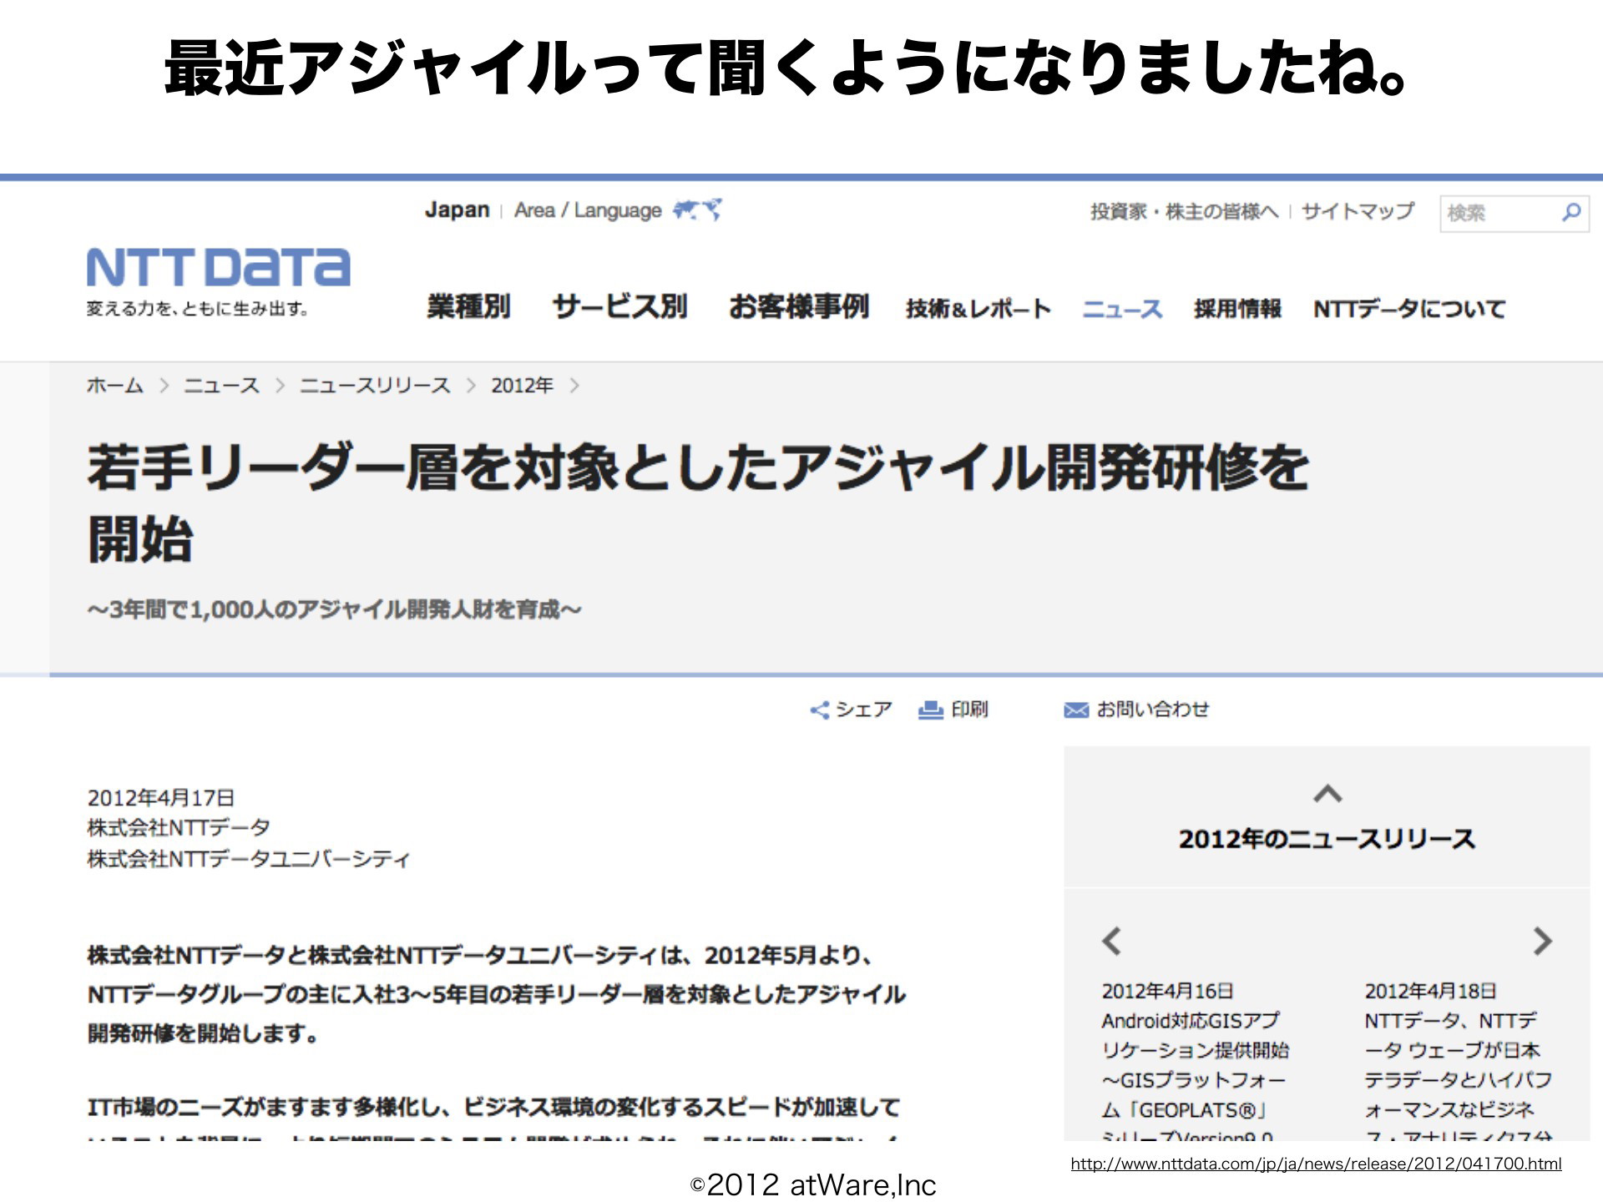The height and width of the screenshot is (1202, 1603).
Task: Click the printer icon beside 印刷
Action: pos(930,710)
